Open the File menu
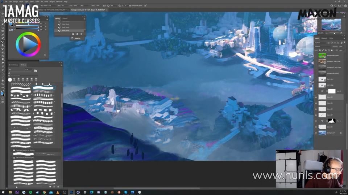348x195 pixels. click(6, 1)
